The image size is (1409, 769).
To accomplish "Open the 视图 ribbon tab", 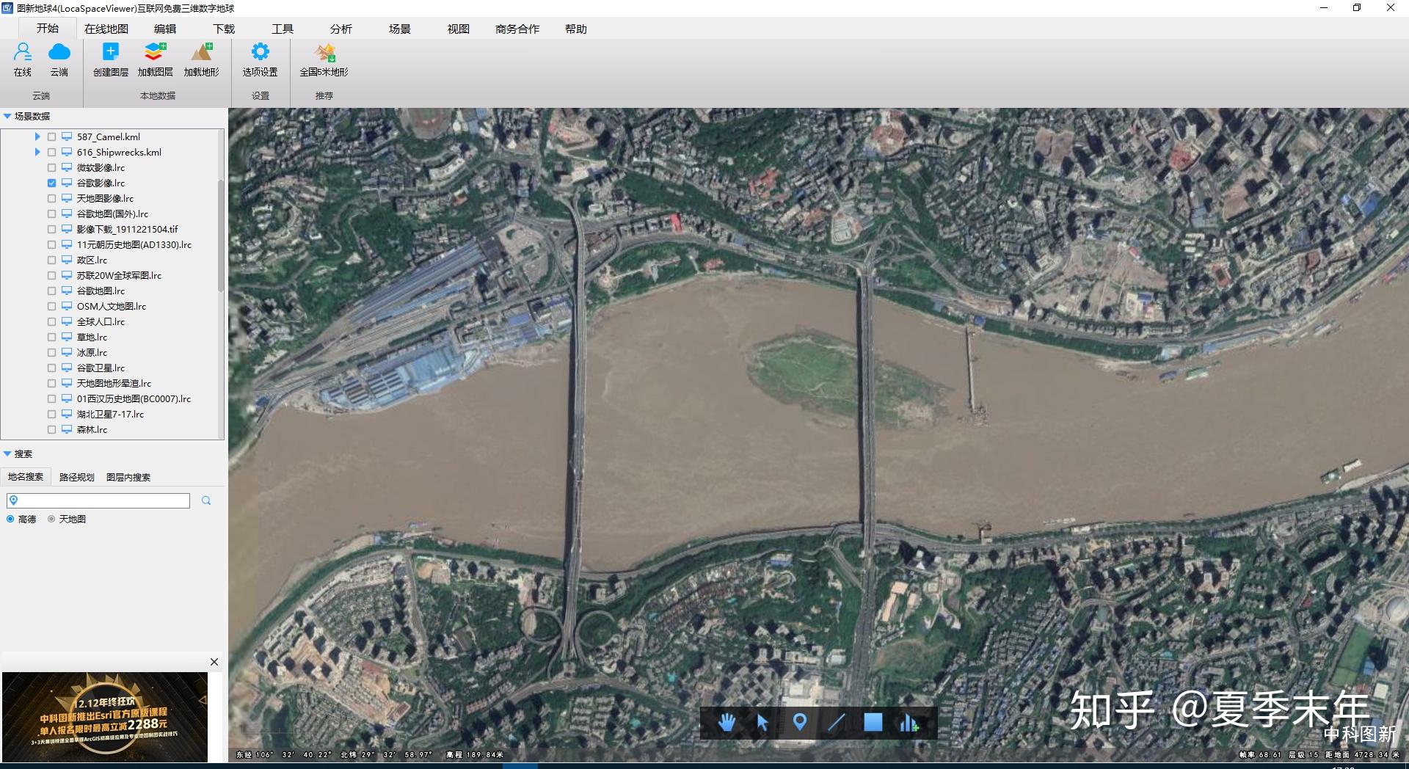I will pos(459,29).
